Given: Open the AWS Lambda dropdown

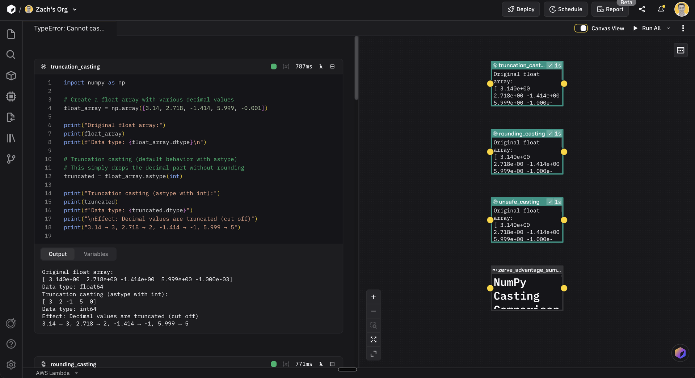Looking at the screenshot, I should pos(57,373).
